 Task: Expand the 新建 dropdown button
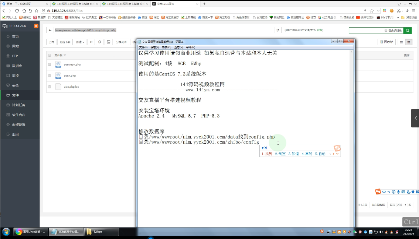[80, 42]
